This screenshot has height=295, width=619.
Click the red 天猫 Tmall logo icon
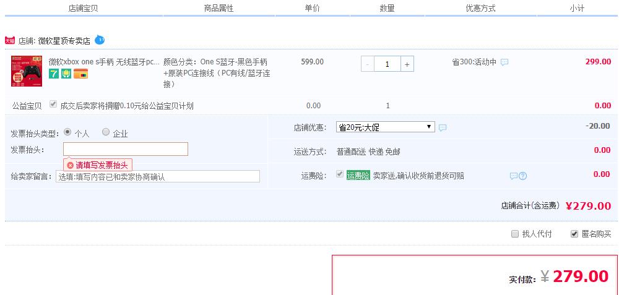click(x=10, y=41)
